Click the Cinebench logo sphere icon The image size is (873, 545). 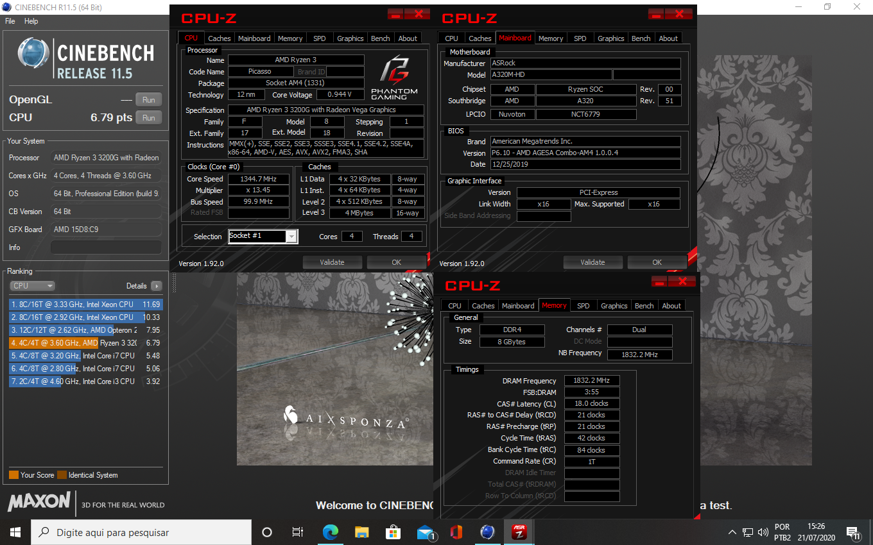(x=34, y=53)
